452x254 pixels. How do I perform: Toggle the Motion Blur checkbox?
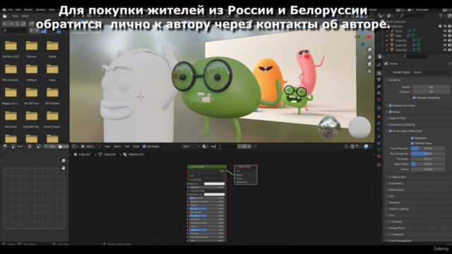point(391,177)
